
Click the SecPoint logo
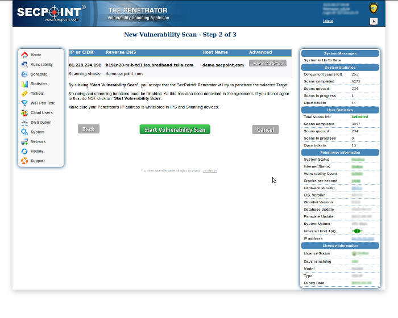tap(52, 13)
